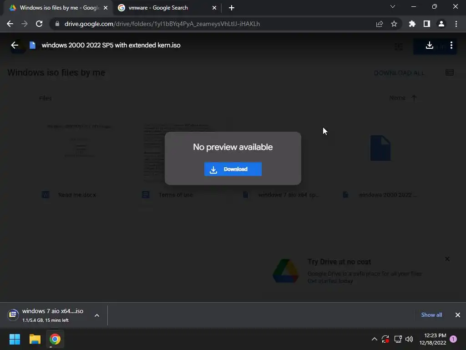Click the sync status tray icon

pos(385,339)
